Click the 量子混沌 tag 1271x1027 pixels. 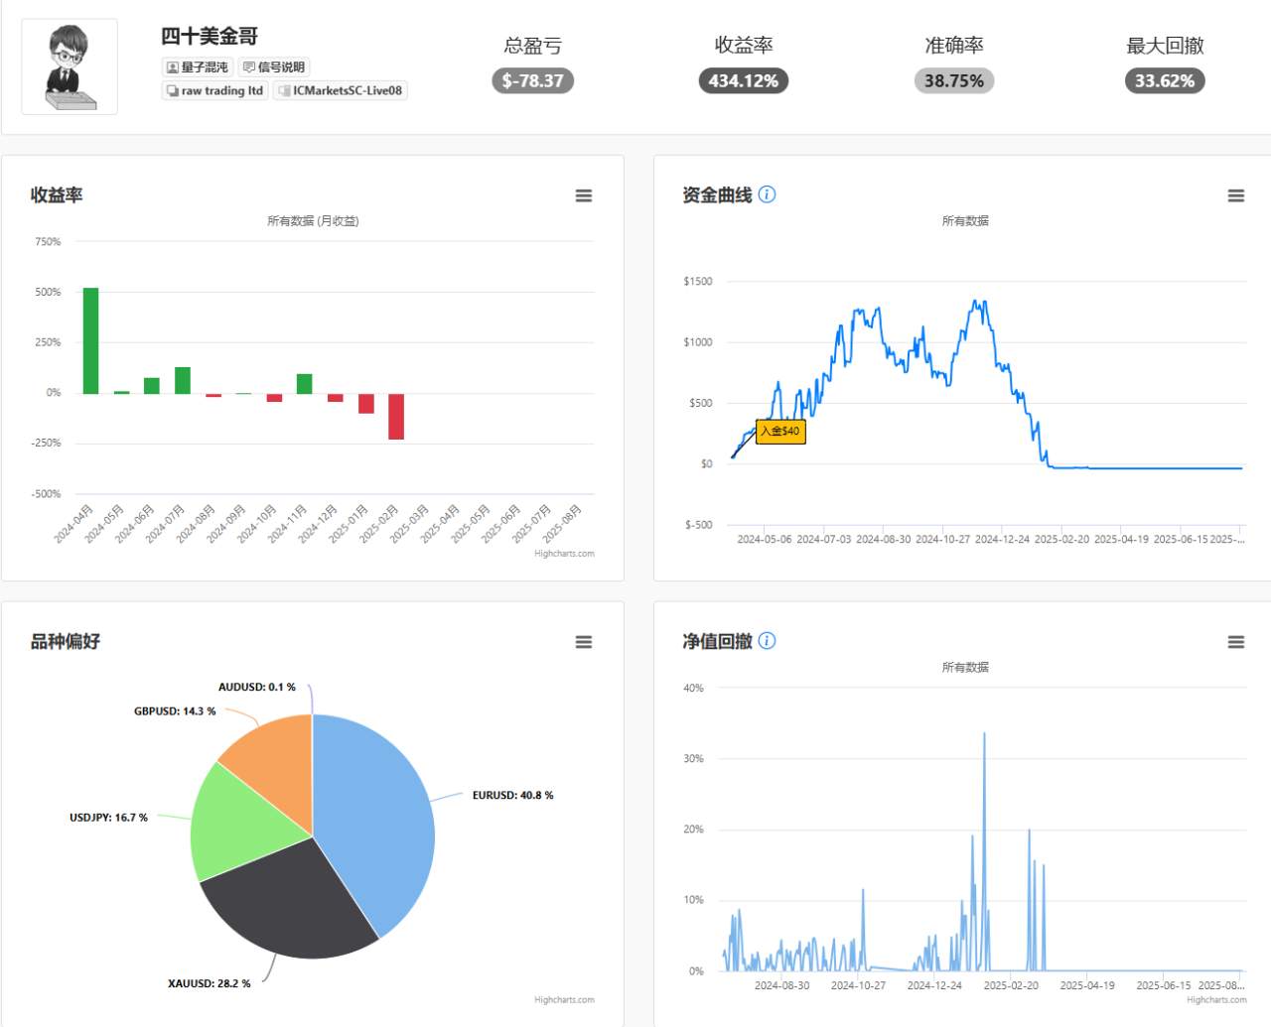click(x=198, y=66)
